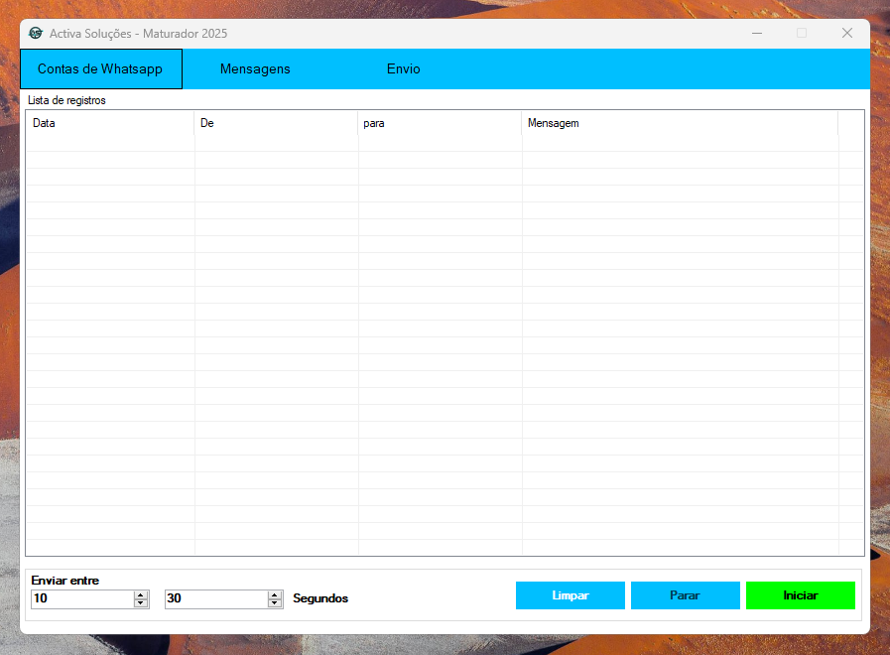Open the Mensagens tab

click(x=255, y=69)
